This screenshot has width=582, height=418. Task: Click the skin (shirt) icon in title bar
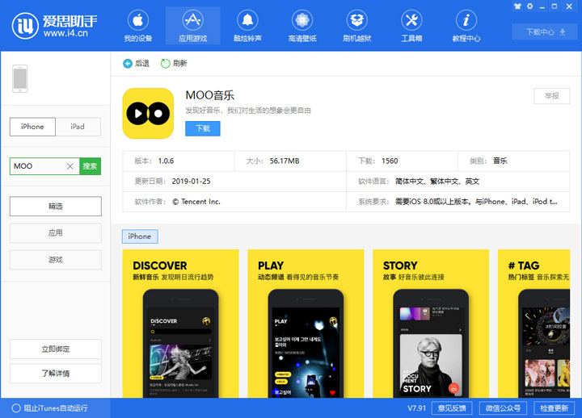point(517,6)
